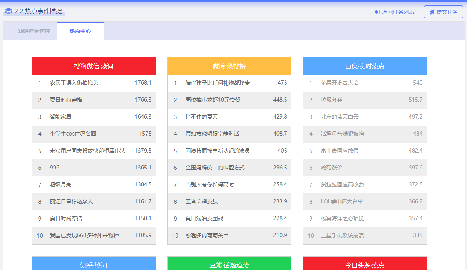Click the 百度·实时热点 blue header

[365, 66]
